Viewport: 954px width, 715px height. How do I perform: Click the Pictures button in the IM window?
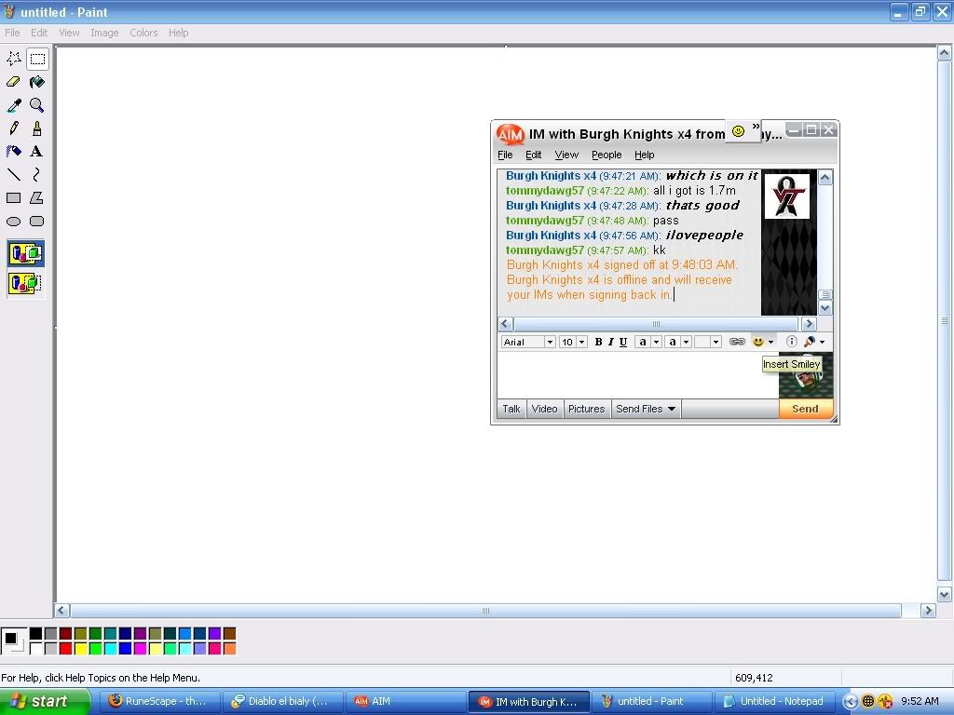click(586, 409)
